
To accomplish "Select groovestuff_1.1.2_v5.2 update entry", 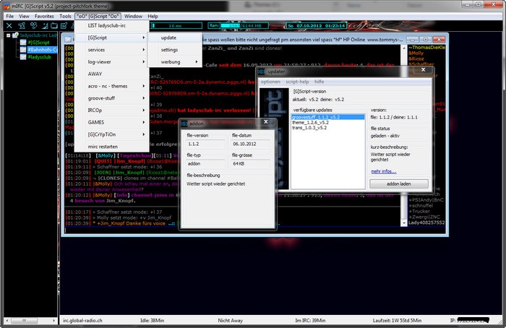I will point(328,117).
